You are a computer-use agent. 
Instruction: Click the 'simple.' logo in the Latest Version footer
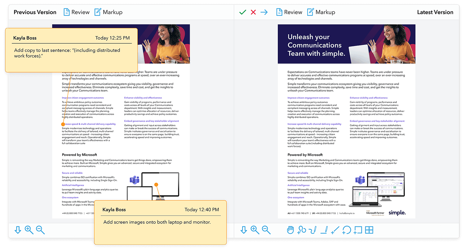tap(397, 213)
